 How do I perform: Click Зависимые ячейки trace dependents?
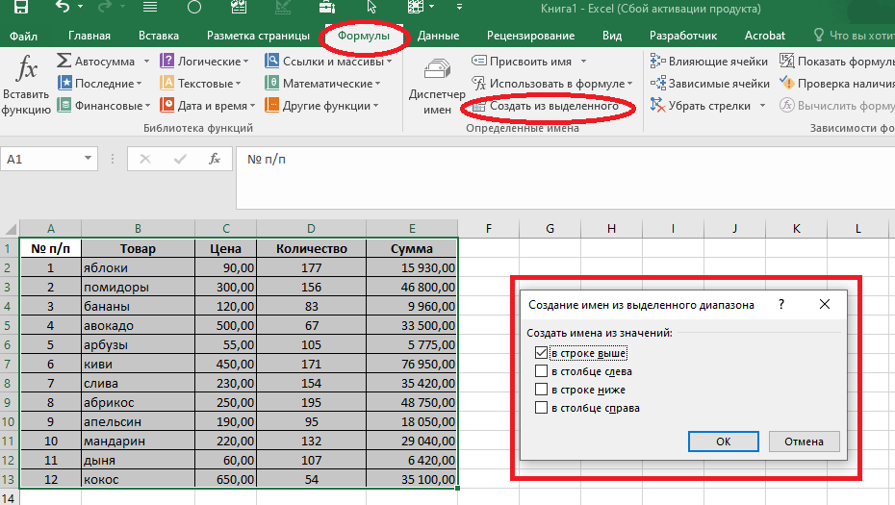pos(710,84)
